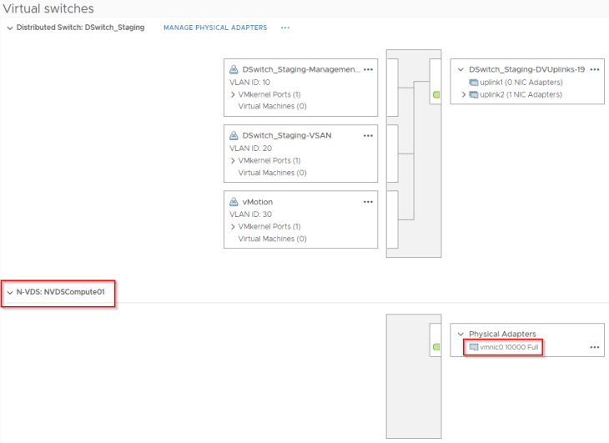
Task: Collapse the Physical Adapters group
Action: tap(460, 335)
